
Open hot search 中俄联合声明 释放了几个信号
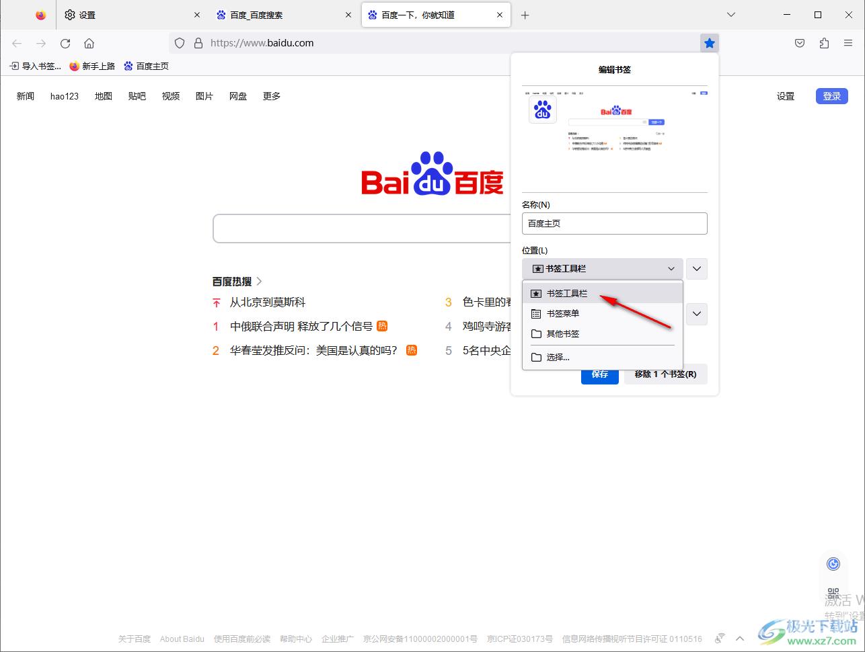(301, 327)
